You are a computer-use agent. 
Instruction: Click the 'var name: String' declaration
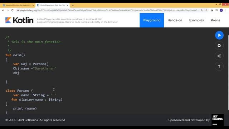[35, 95]
